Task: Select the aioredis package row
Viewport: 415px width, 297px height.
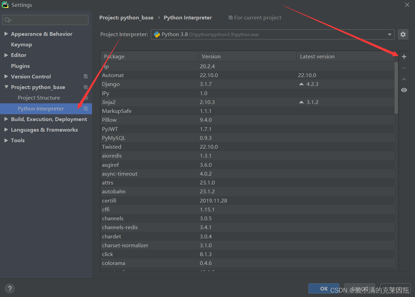Action: pyautogui.click(x=247, y=156)
